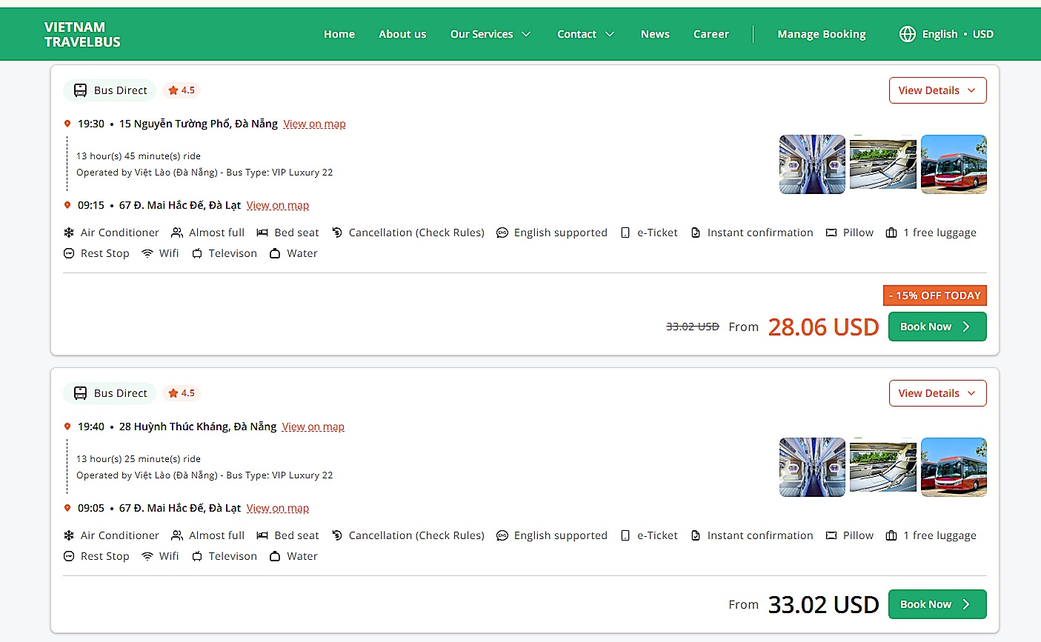Click free luggage icon in first trip

891,233
